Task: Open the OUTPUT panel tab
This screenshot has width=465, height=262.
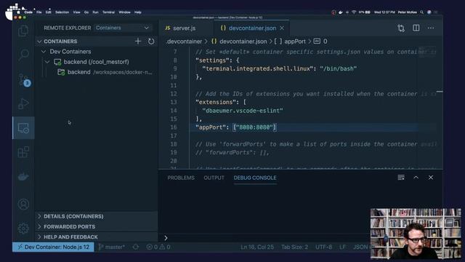Action: [214, 178]
